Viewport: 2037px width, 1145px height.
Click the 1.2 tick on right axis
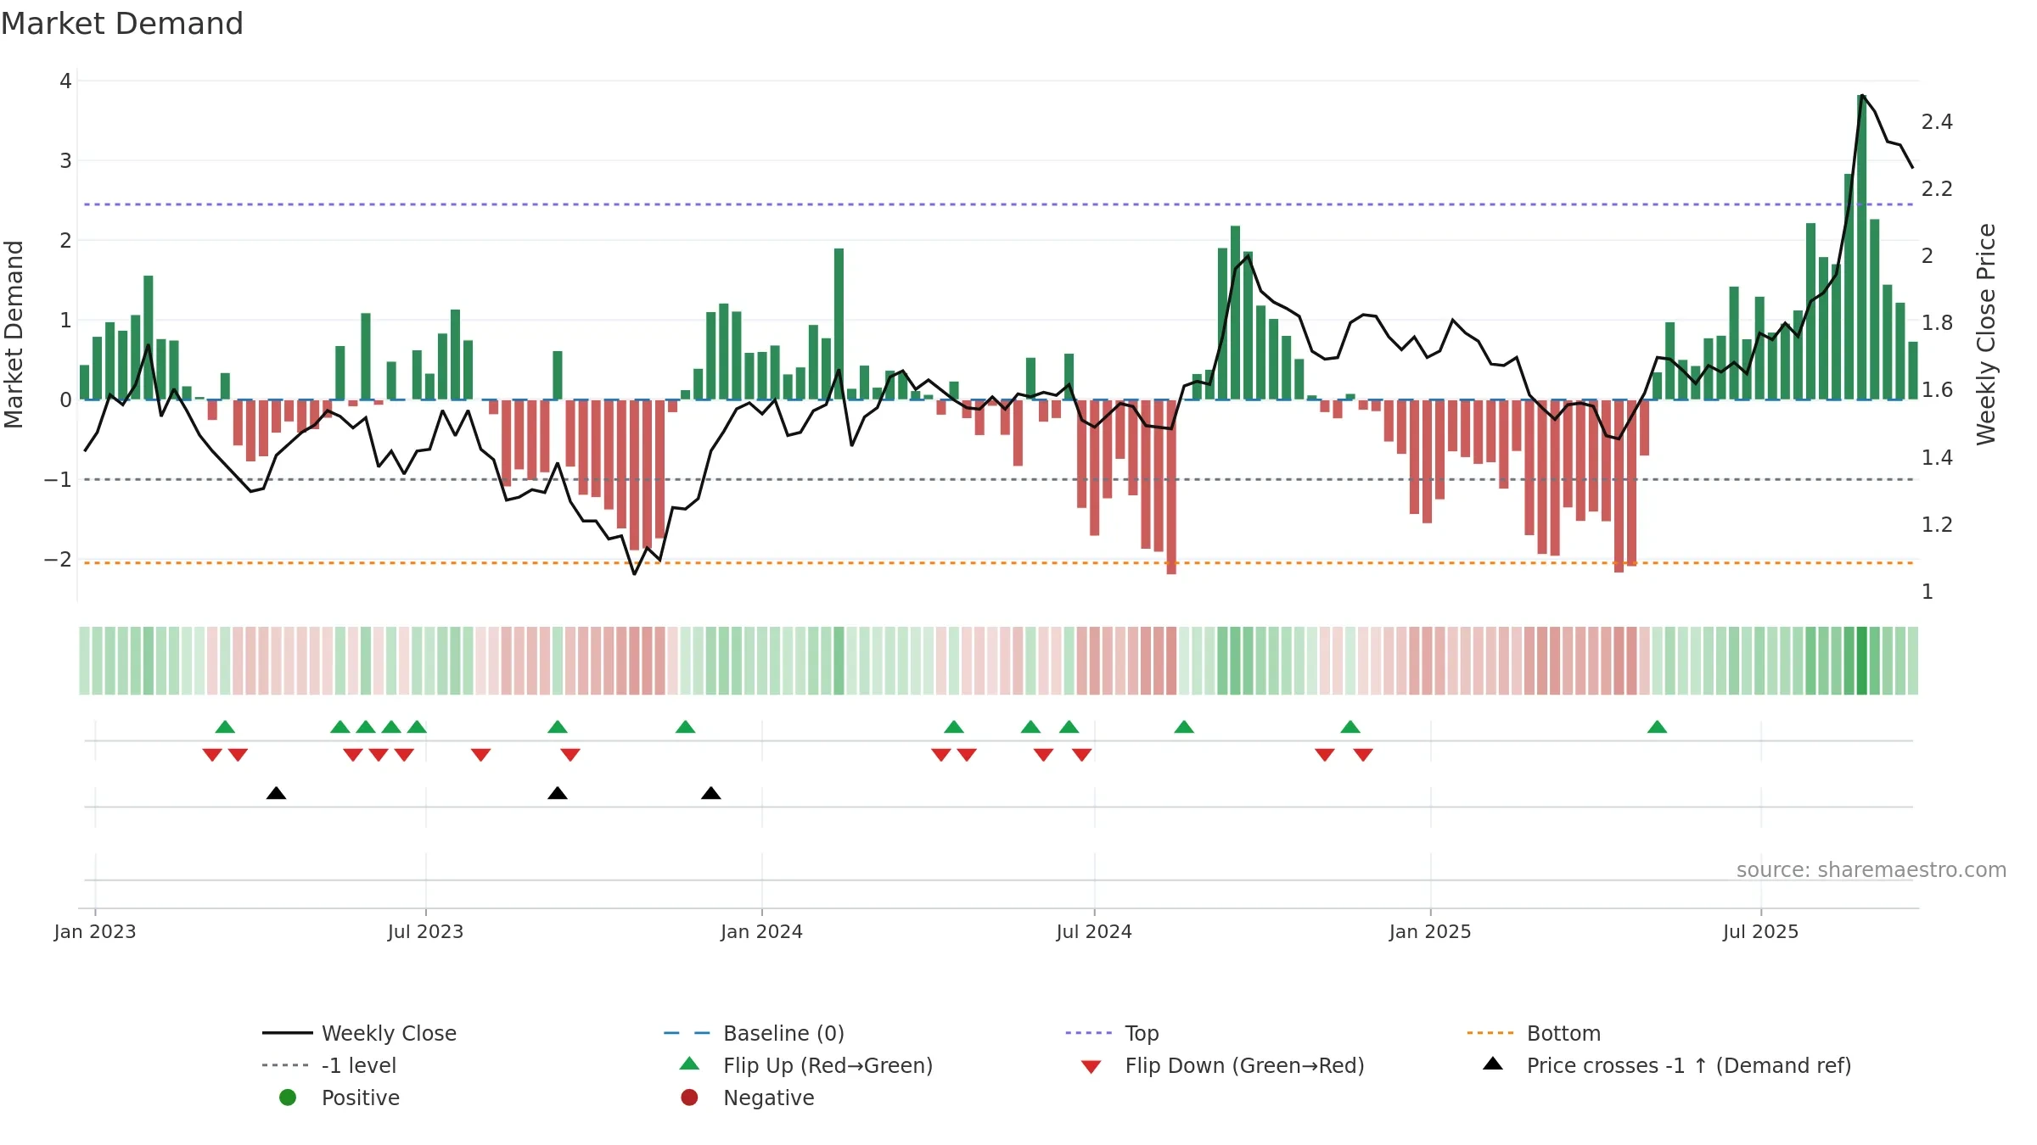click(1937, 525)
